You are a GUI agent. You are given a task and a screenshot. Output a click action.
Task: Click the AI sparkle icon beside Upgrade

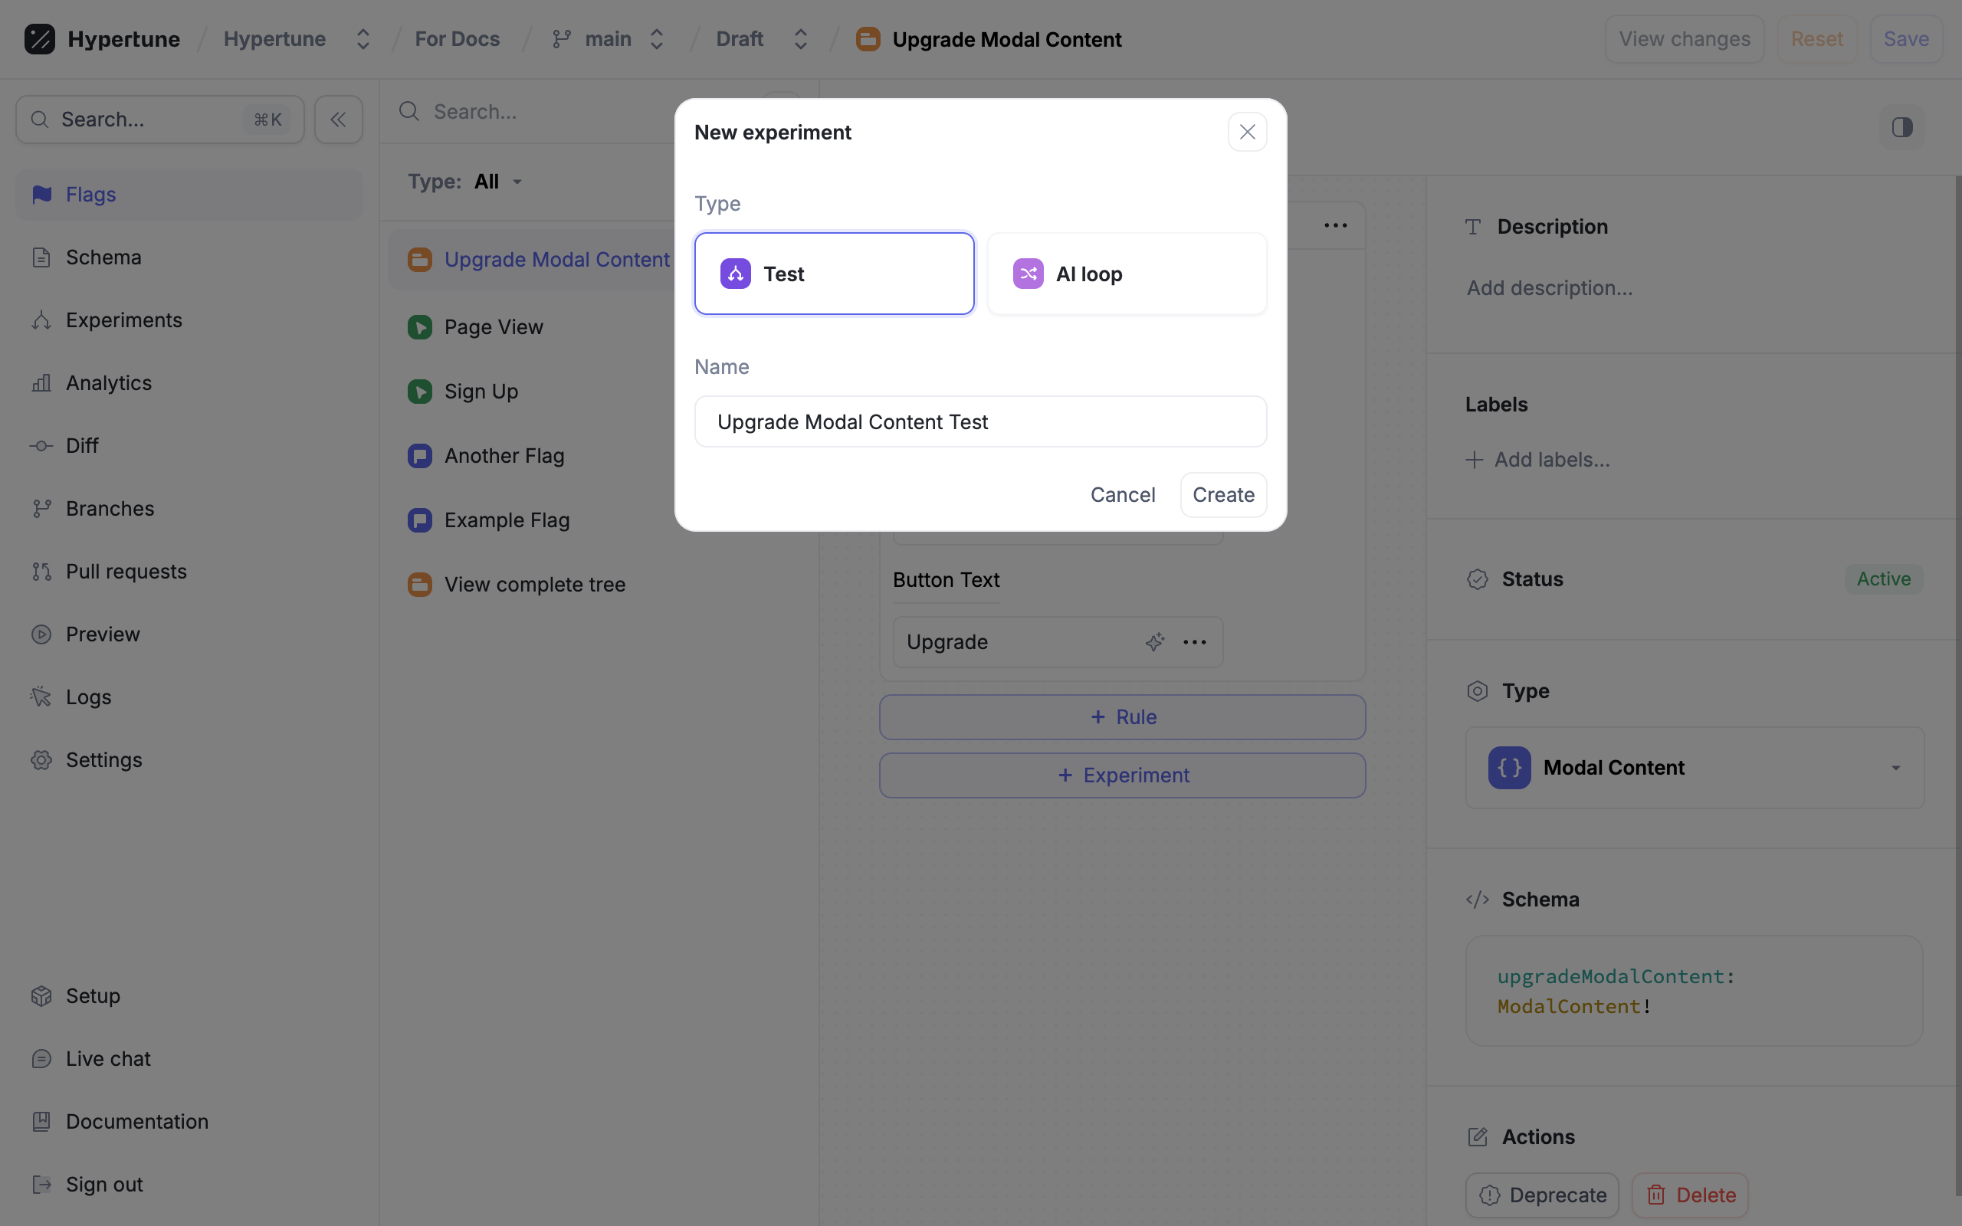click(x=1154, y=642)
